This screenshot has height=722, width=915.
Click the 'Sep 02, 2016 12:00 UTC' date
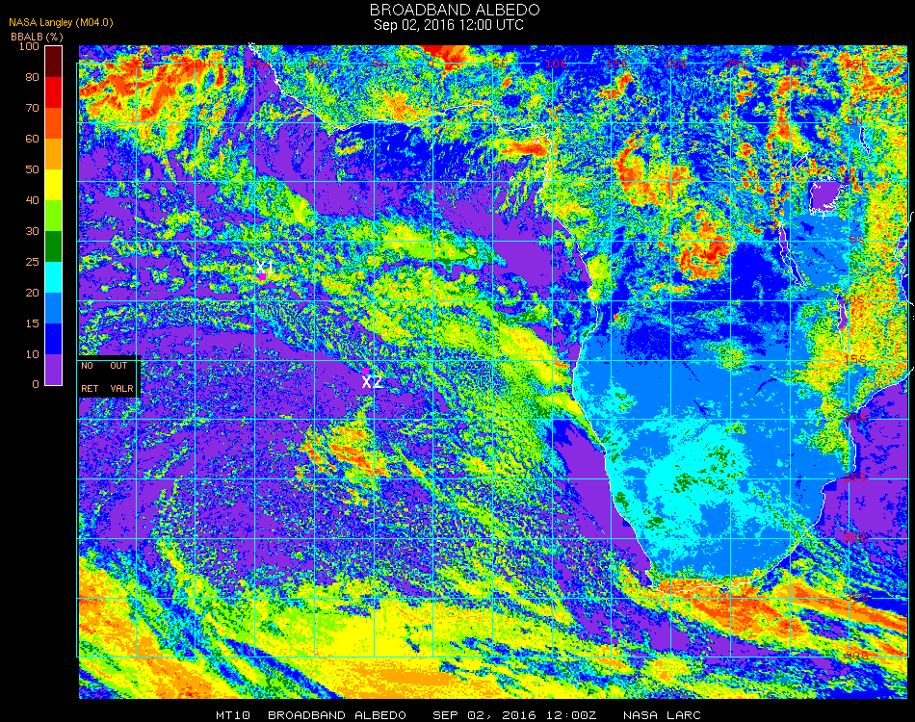click(449, 25)
